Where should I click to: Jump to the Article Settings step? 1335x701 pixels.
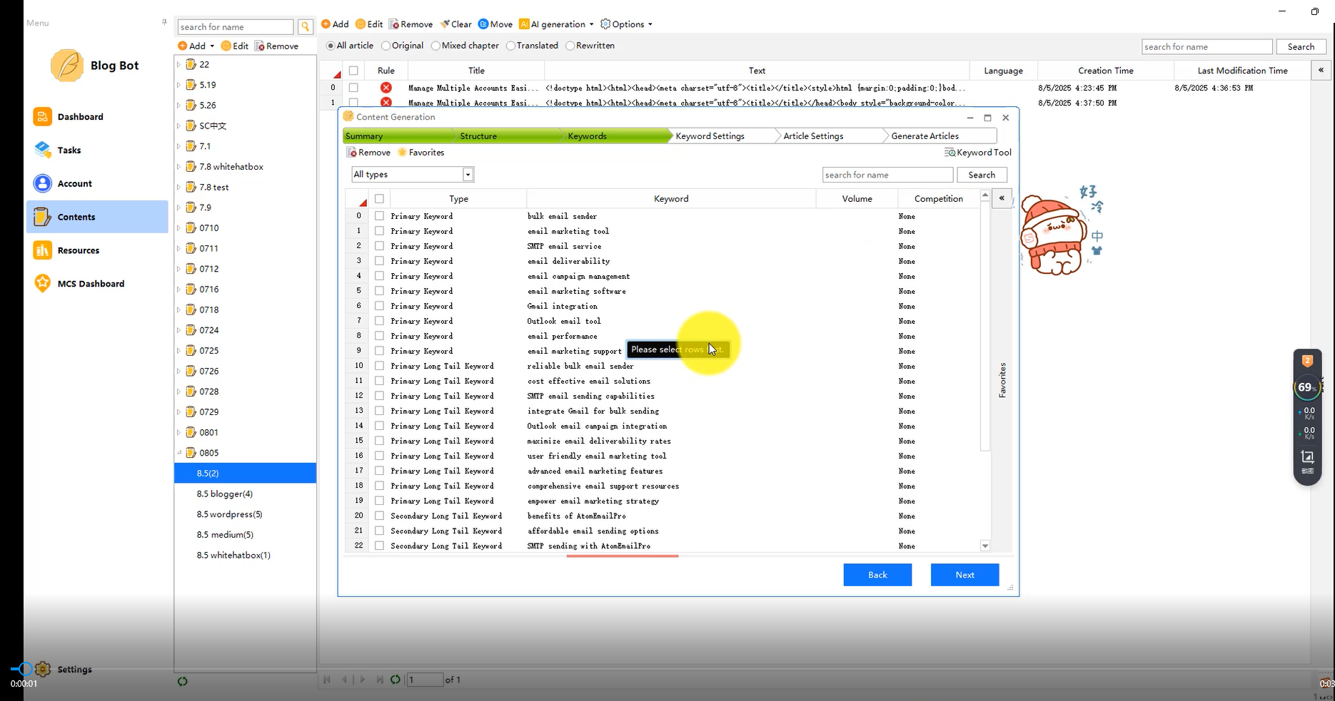(x=813, y=136)
